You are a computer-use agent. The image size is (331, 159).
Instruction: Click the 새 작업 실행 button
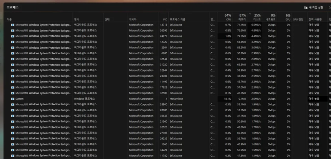click(313, 7)
